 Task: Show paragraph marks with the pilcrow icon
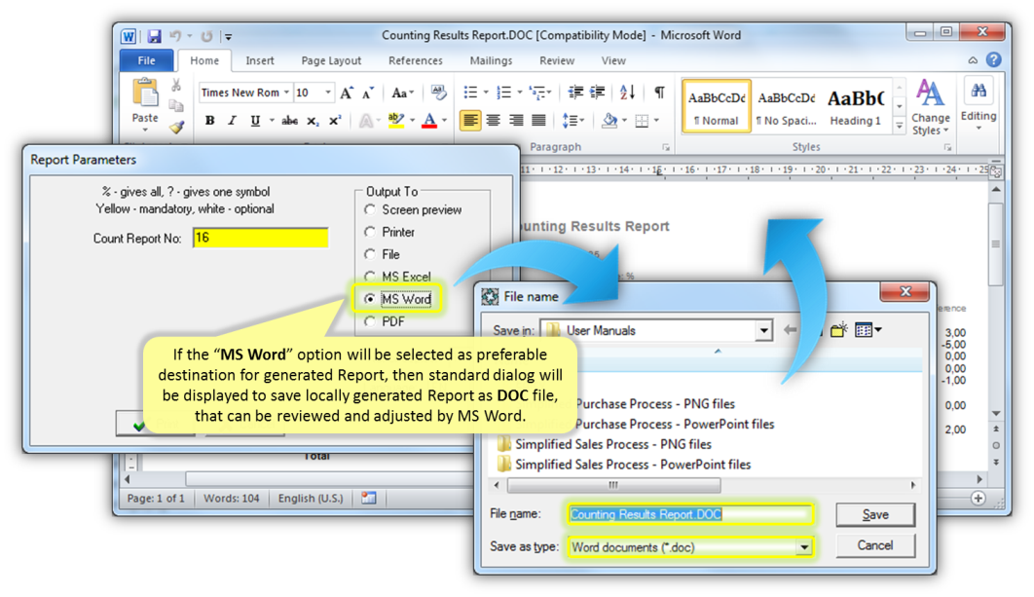tap(659, 93)
